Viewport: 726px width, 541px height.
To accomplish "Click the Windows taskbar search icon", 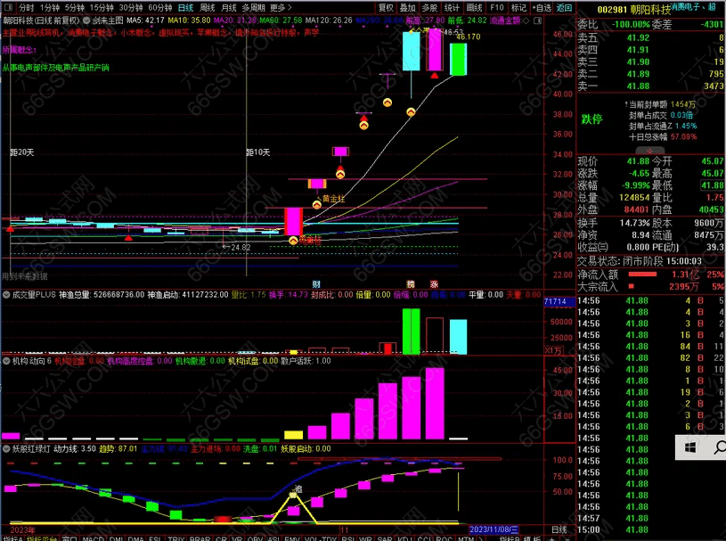I will coord(719,447).
